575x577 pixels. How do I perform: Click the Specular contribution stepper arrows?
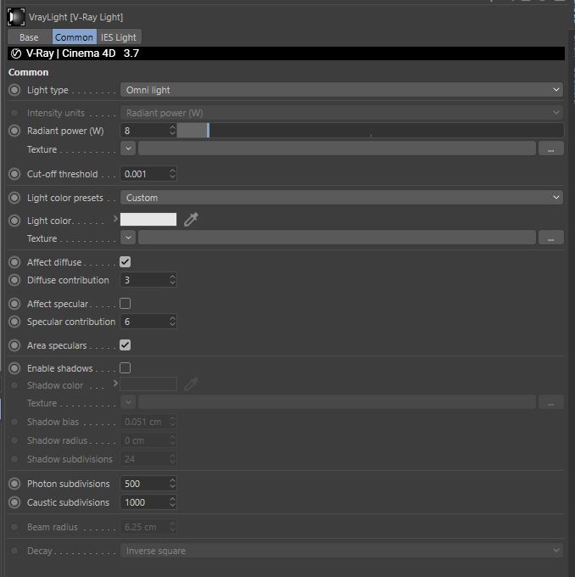click(x=172, y=322)
